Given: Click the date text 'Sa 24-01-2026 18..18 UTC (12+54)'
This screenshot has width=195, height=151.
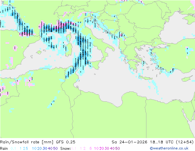Looking at the screenshot, I should (x=153, y=142).
